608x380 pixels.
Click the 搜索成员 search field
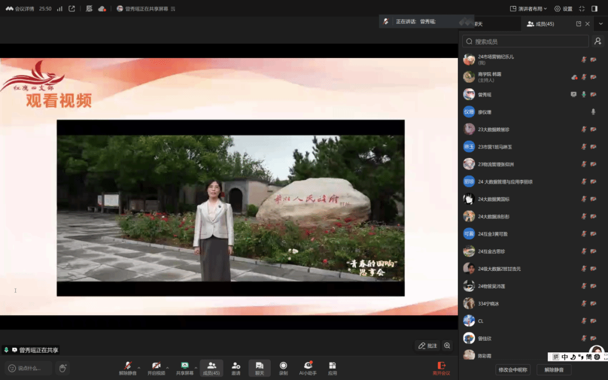[x=525, y=42]
